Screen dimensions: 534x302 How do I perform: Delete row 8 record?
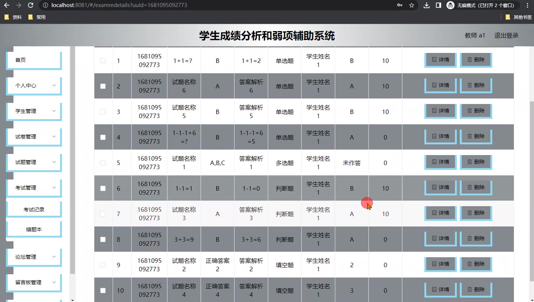click(476, 238)
